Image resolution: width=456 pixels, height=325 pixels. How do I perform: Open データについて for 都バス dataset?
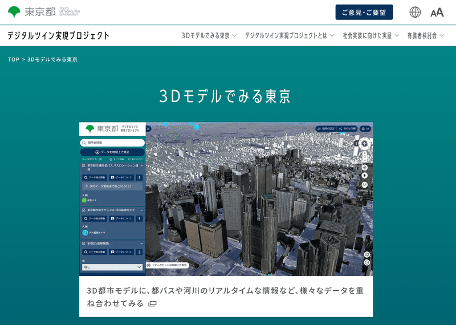pos(121,177)
